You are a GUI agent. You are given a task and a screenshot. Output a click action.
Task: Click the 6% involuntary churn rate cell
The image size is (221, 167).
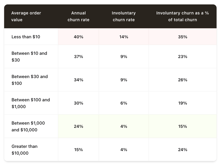click(x=124, y=103)
